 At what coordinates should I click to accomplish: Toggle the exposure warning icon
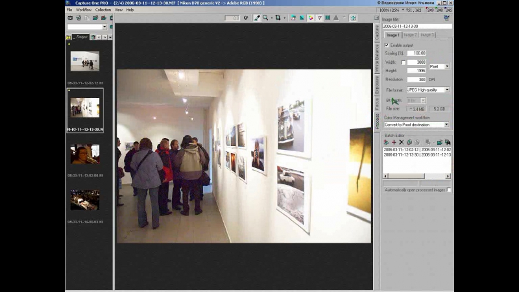pos(293,18)
